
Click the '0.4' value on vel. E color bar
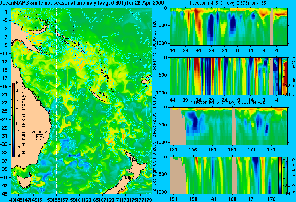285,62
